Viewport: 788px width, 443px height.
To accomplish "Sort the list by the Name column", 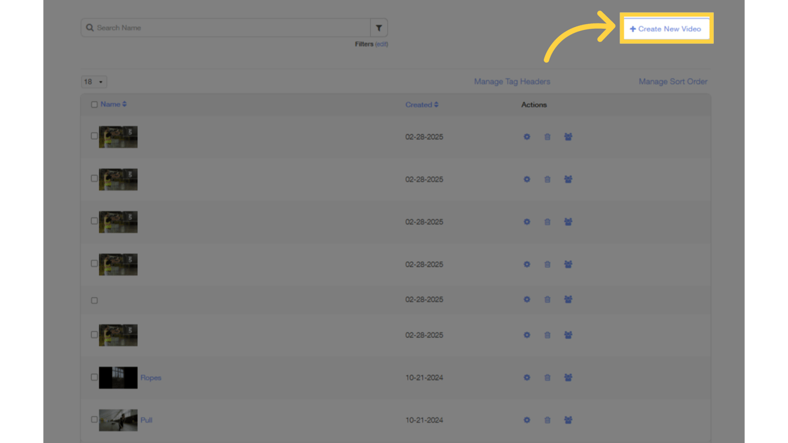I will pos(114,104).
